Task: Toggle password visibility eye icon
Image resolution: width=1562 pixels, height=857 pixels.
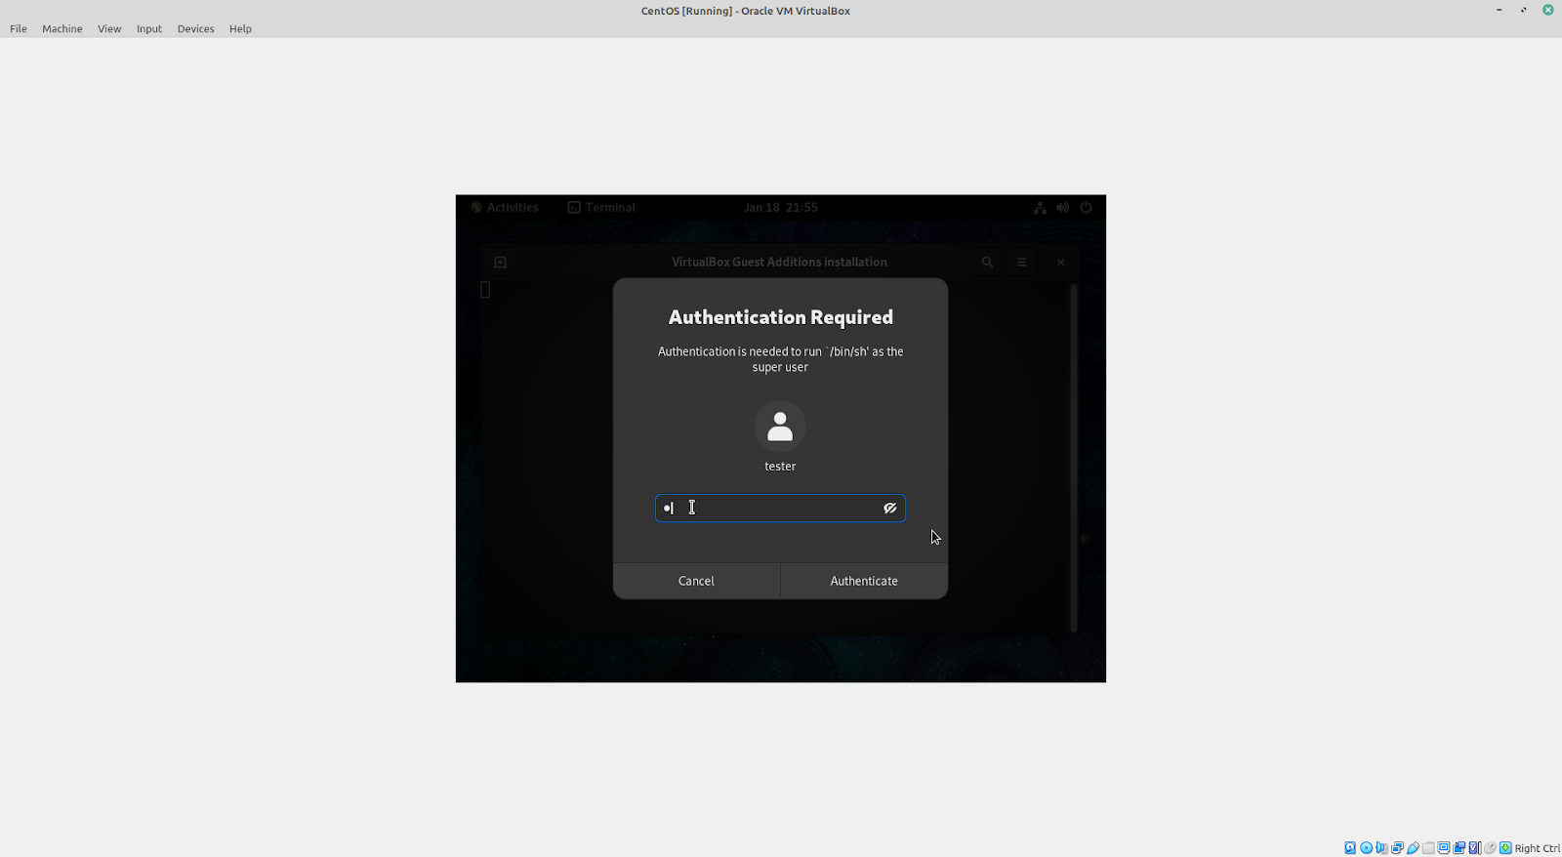Action: click(889, 508)
